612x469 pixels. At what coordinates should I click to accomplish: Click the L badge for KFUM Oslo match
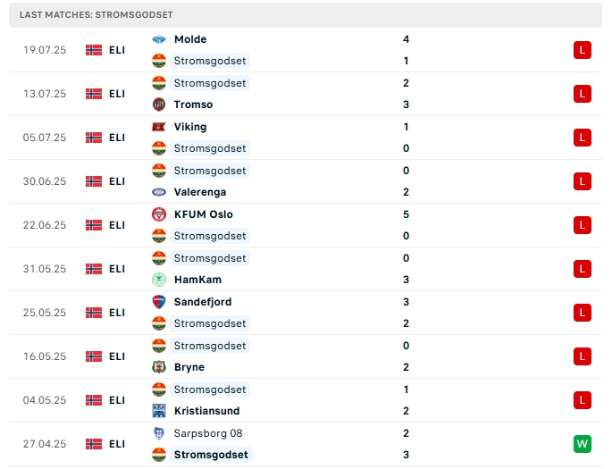(583, 225)
